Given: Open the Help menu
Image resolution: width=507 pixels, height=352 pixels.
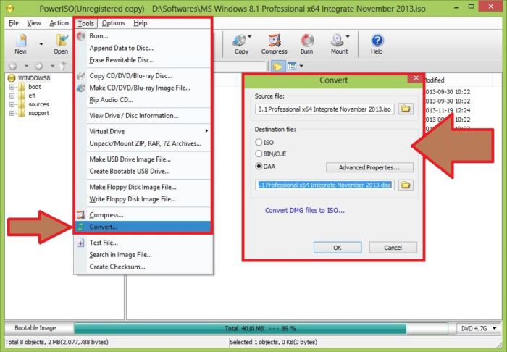Looking at the screenshot, I should (141, 23).
